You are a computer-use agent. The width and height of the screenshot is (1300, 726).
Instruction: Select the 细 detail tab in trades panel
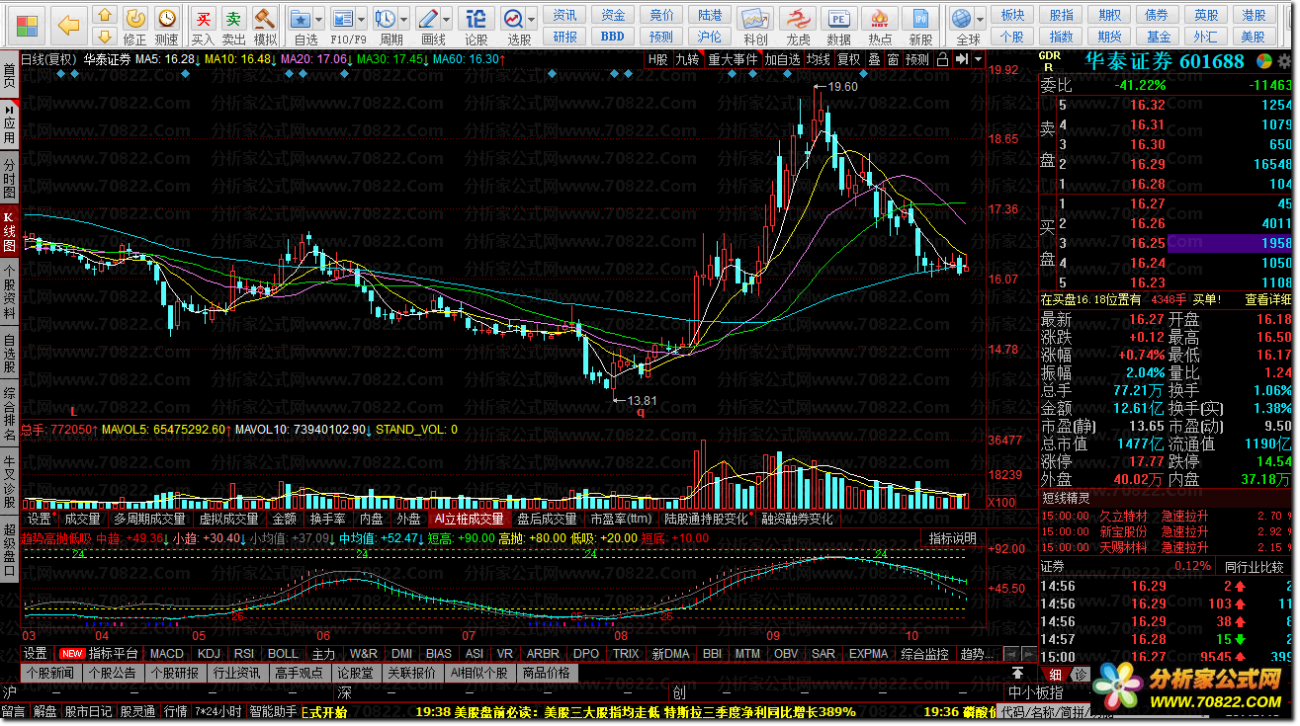tap(1056, 674)
